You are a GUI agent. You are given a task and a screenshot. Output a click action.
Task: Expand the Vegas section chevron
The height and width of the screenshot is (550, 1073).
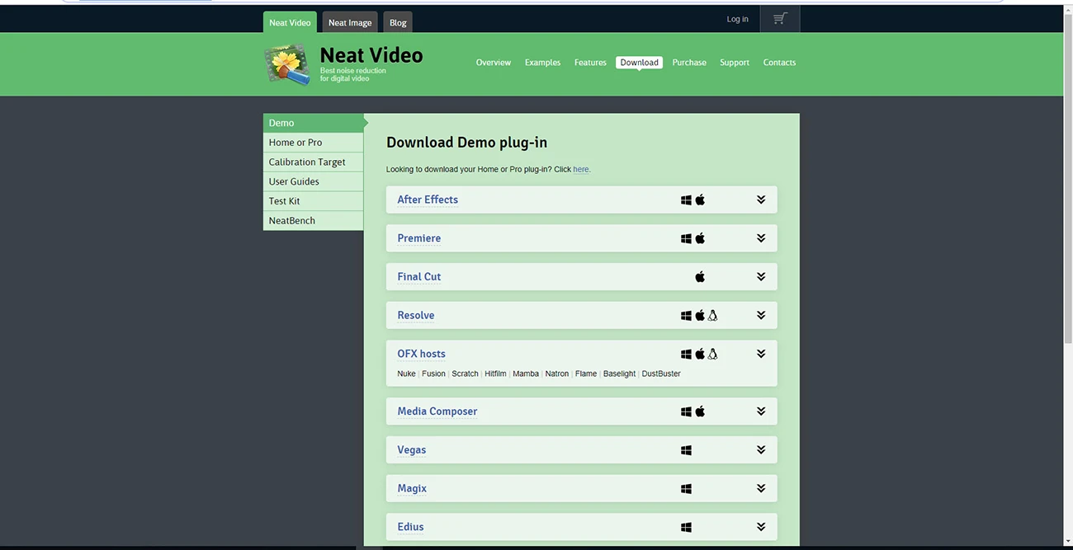click(x=761, y=450)
